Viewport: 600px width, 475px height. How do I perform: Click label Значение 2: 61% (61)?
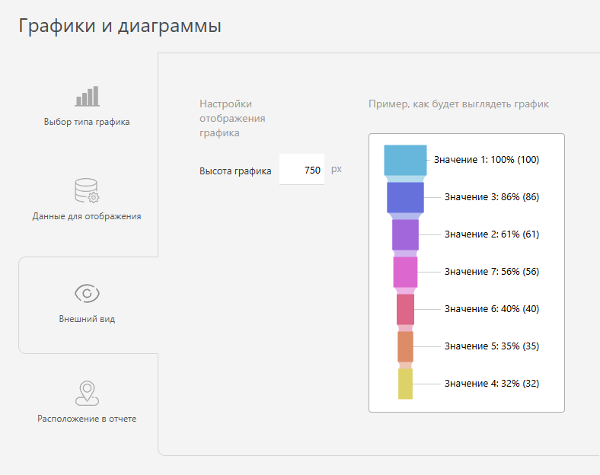pyautogui.click(x=492, y=234)
